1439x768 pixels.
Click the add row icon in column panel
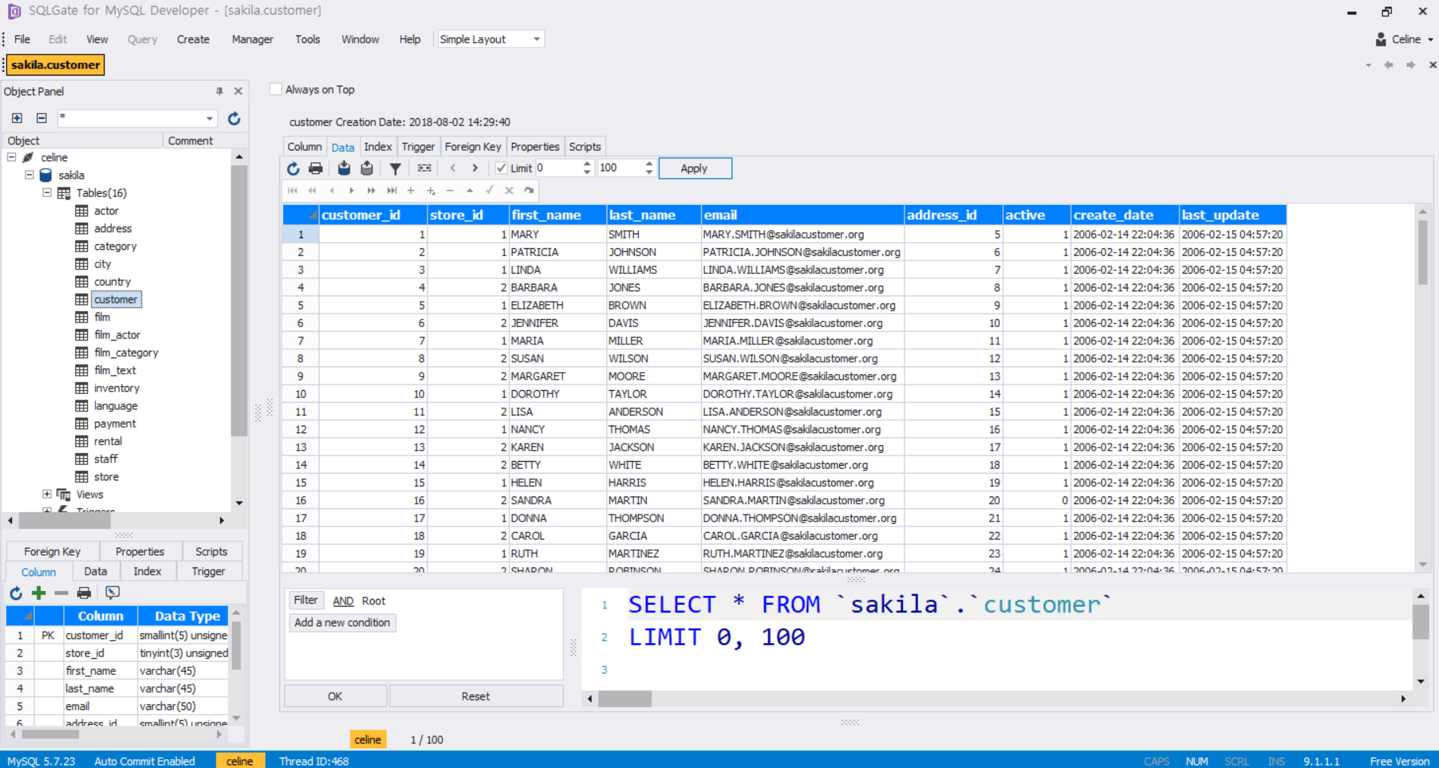pos(39,592)
